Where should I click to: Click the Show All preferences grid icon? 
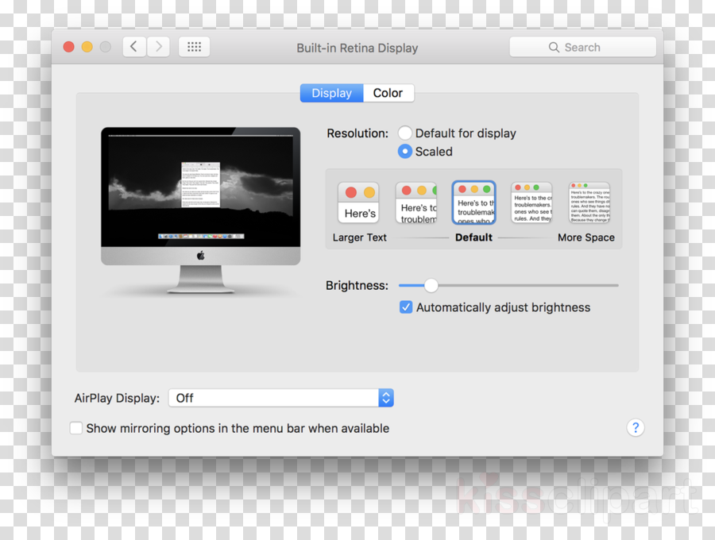click(194, 46)
